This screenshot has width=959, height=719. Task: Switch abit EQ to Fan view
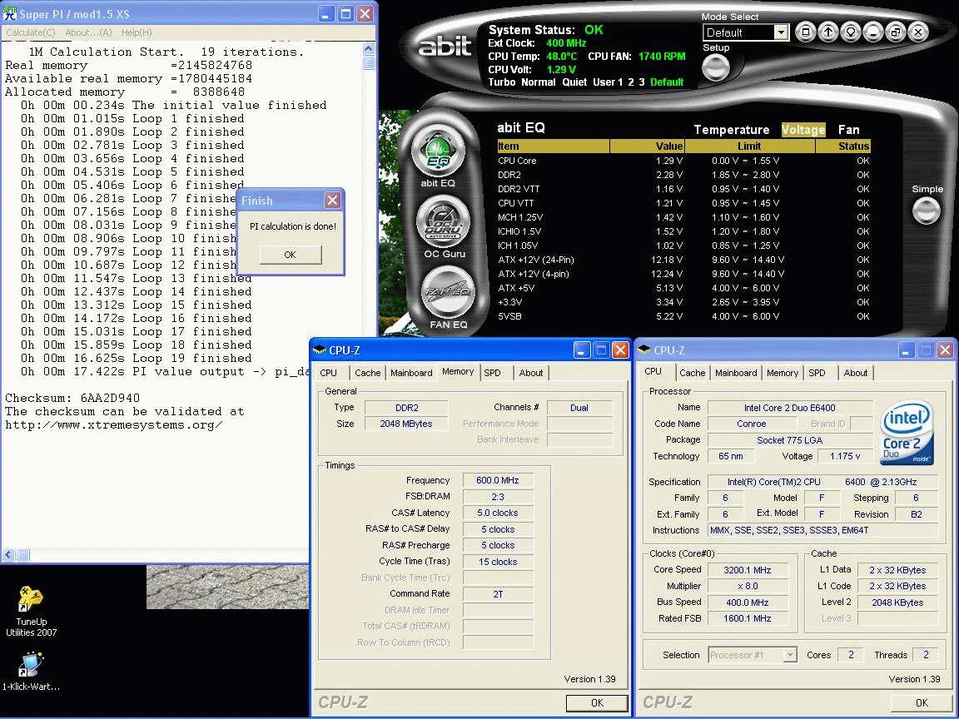point(848,130)
